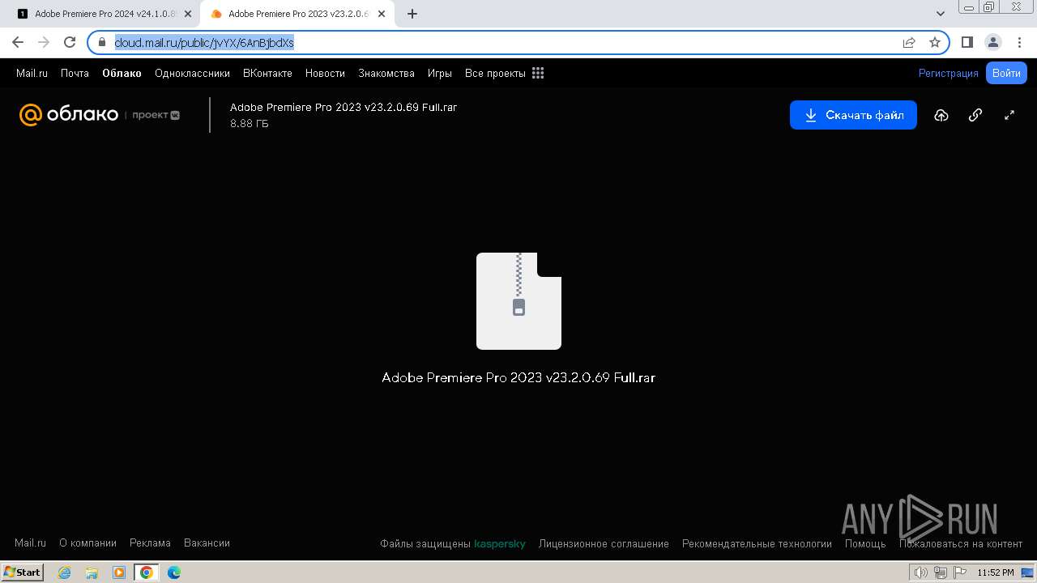Go back with browser back arrow
The image size is (1037, 583).
(18, 42)
